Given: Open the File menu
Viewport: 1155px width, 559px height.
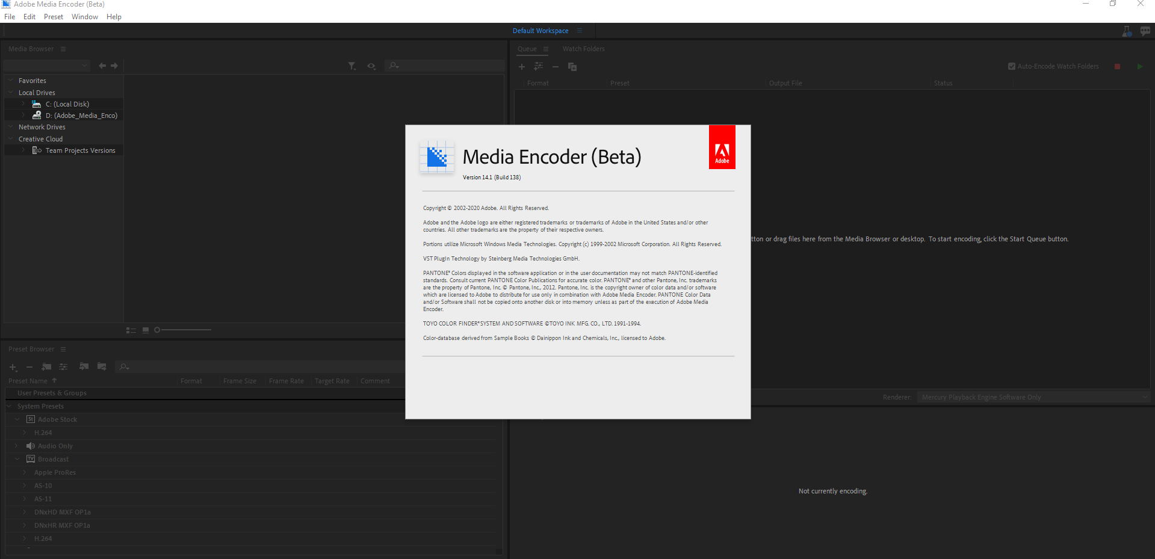Looking at the screenshot, I should (10, 17).
